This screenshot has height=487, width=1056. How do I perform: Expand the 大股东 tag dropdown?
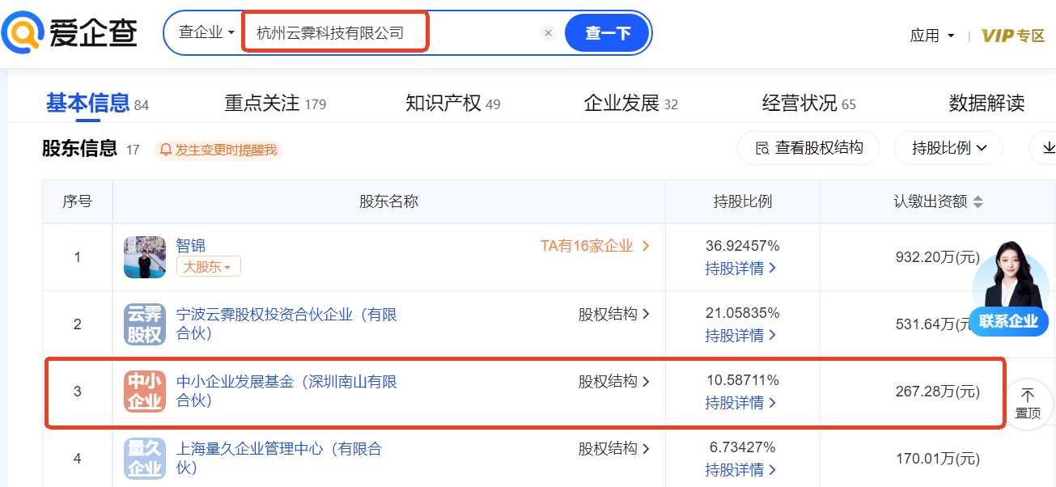point(208,267)
